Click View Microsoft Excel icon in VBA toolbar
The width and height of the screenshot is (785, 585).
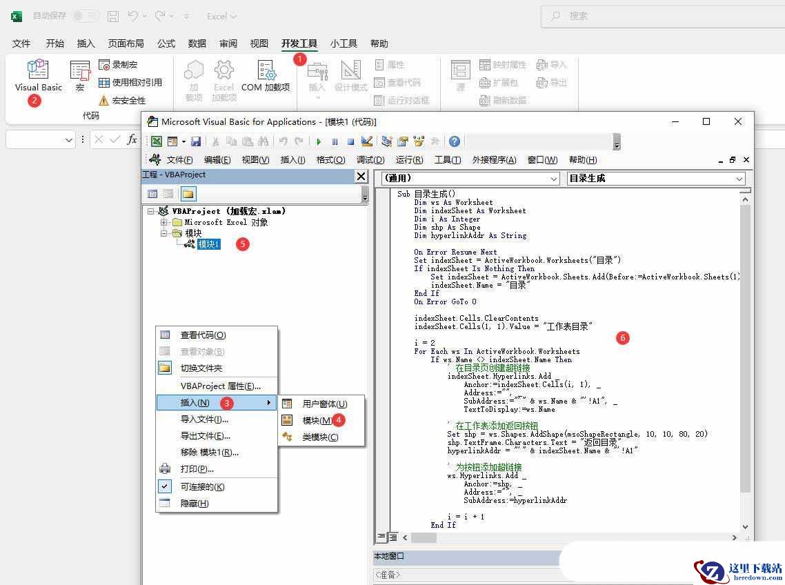click(157, 141)
